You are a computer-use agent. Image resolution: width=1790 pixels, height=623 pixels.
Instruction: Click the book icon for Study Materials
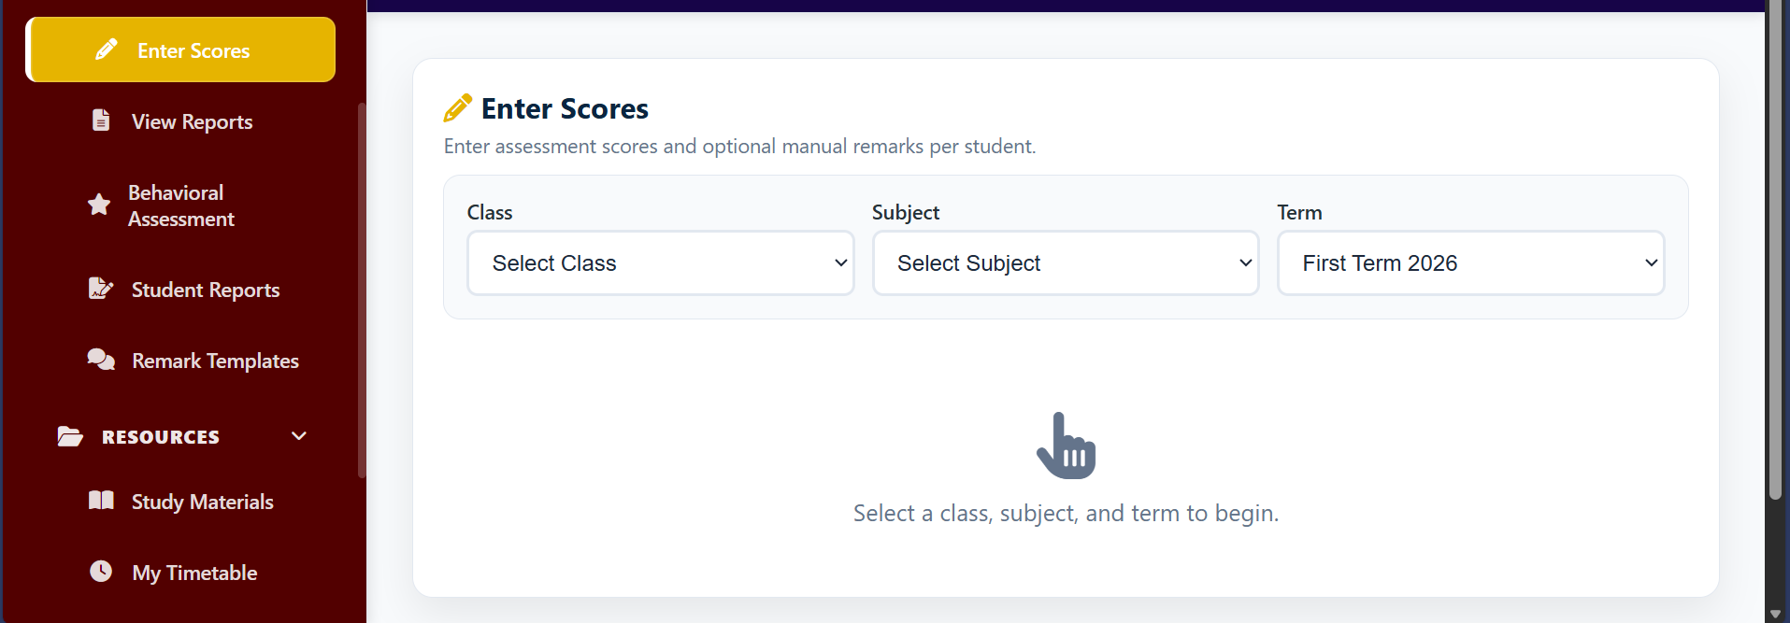click(x=101, y=501)
